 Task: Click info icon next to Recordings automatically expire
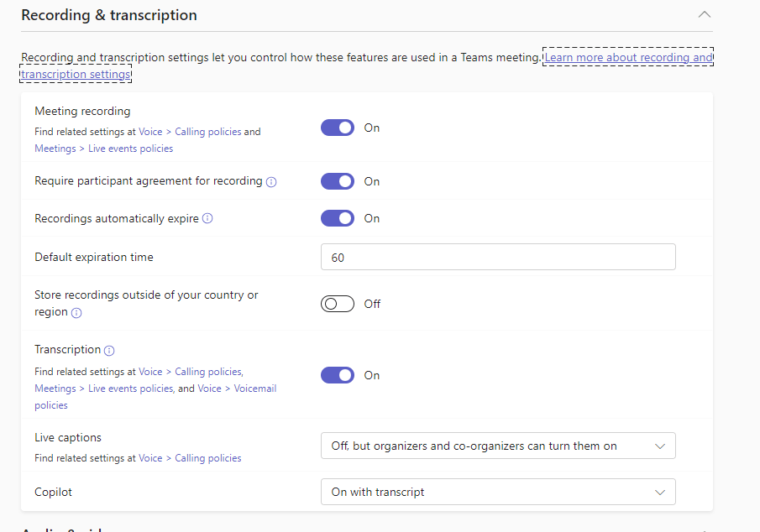(207, 218)
